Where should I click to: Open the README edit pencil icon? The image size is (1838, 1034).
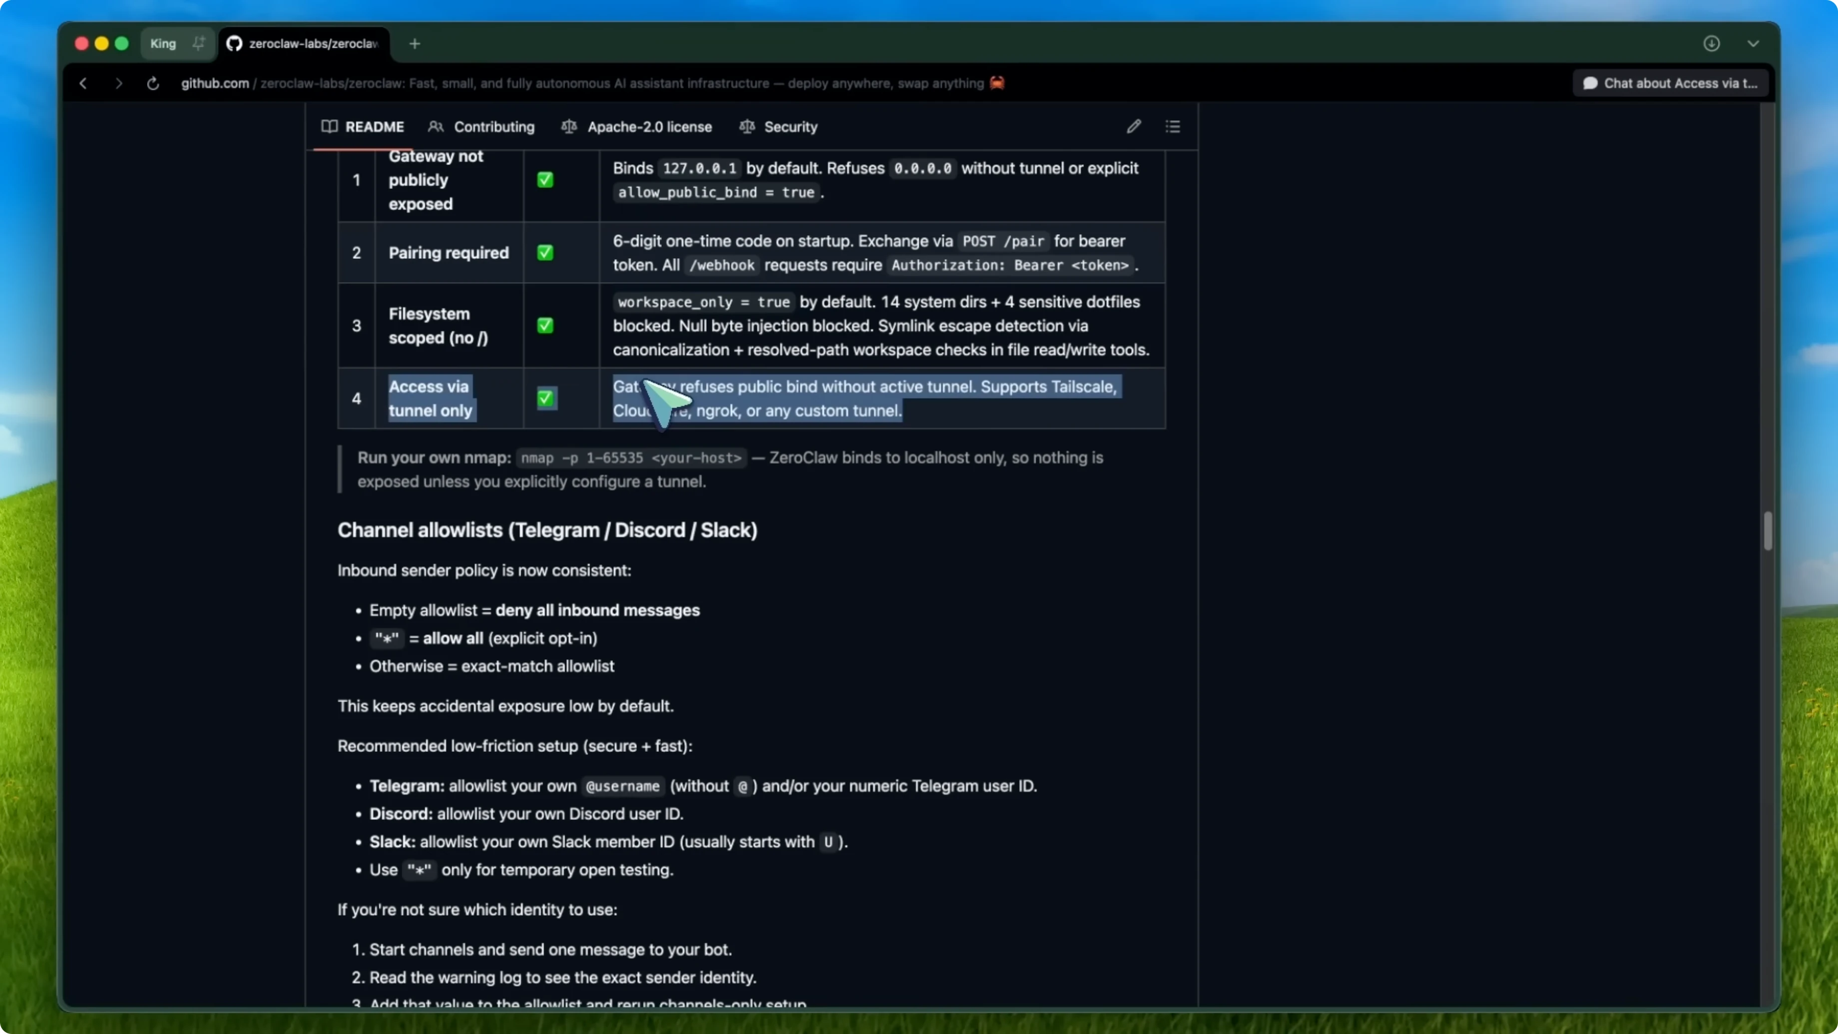1134,126
